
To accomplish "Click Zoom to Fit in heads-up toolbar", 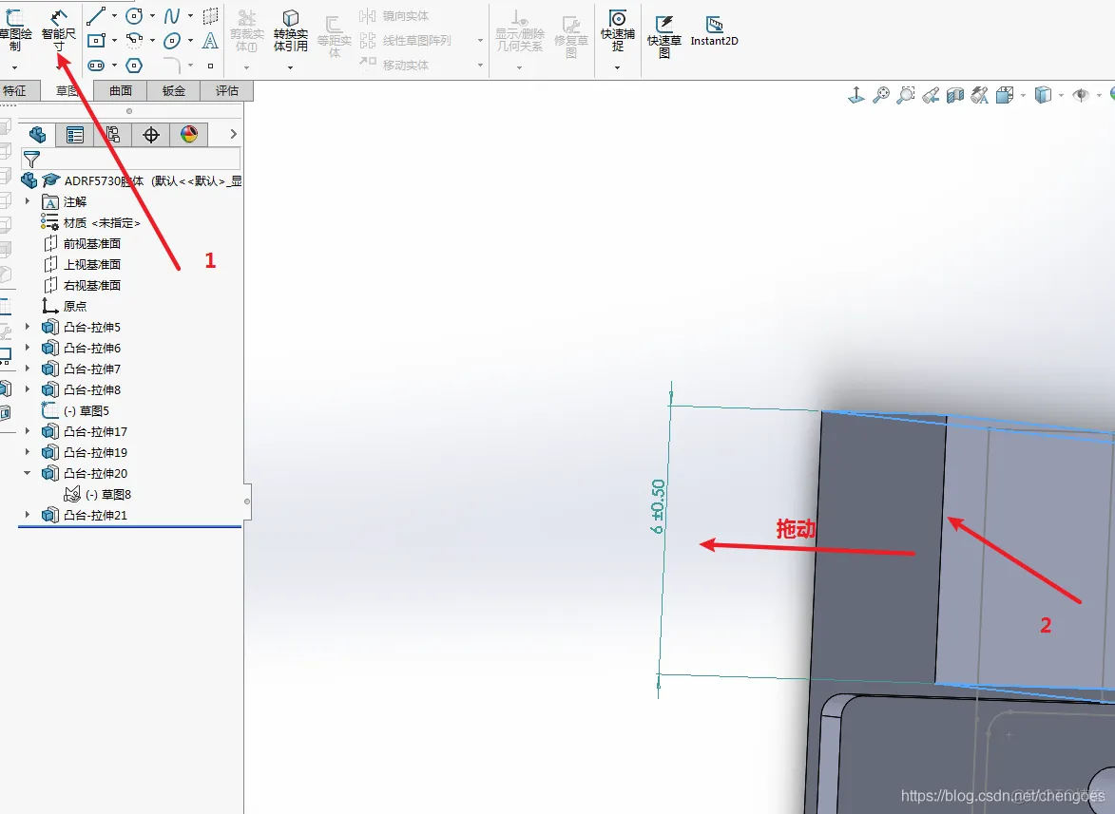I will pyautogui.click(x=881, y=95).
